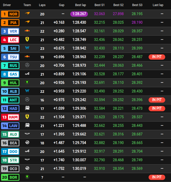The height and width of the screenshot is (182, 171).
Task: Click the Mercedes logo beside RUS
Action: pos(27,65)
